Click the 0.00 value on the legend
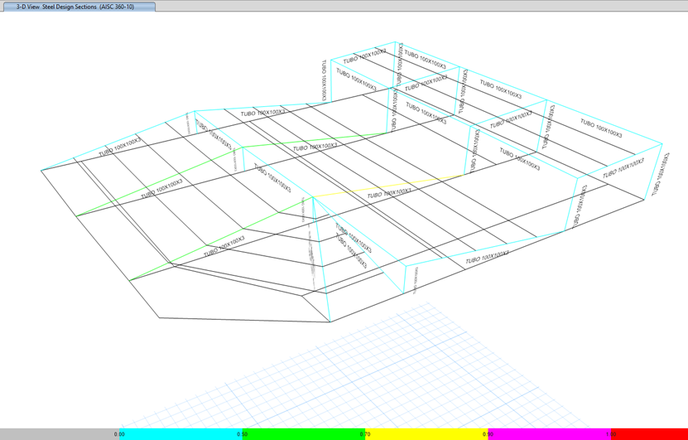The width and height of the screenshot is (688, 440). [x=119, y=433]
